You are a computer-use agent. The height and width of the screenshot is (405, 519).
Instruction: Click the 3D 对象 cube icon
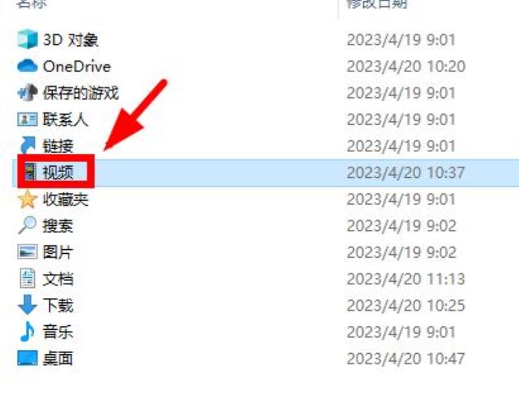click(x=27, y=40)
